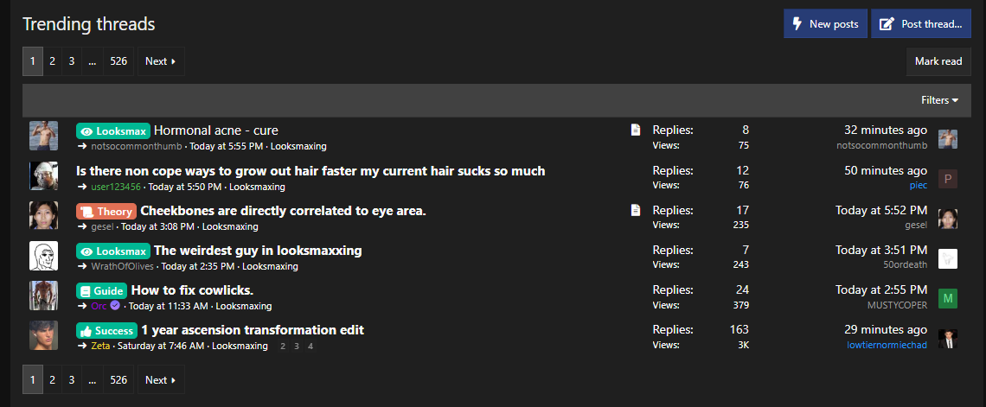Screen dimensions: 986x407
Task: Select the green Guide prefix tag
Action: pyautogui.click(x=101, y=290)
